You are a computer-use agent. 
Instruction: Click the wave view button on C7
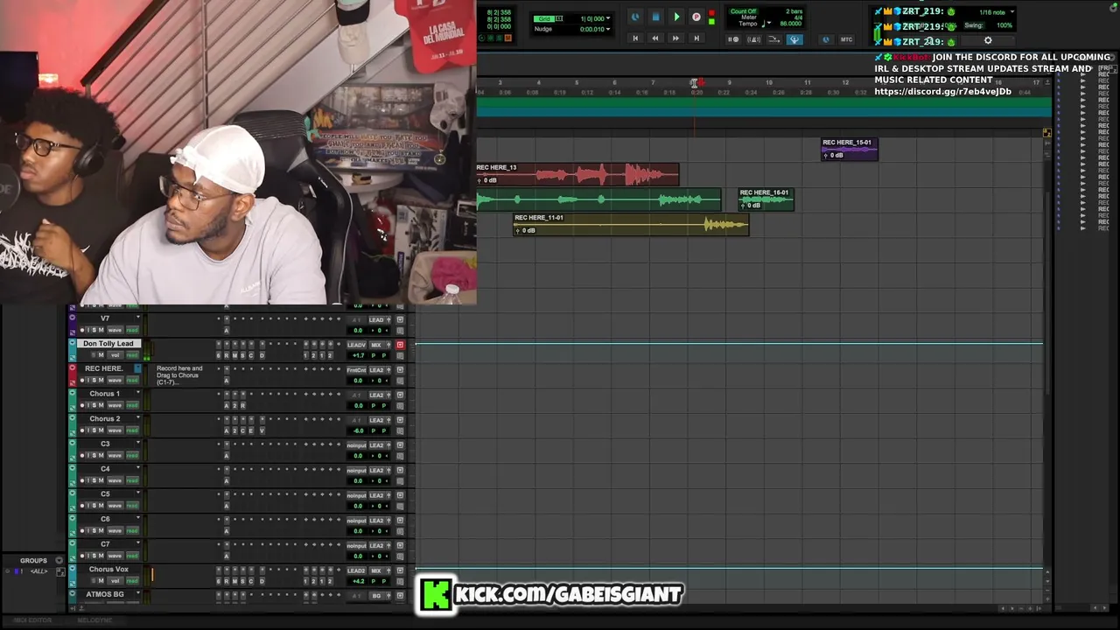[115, 556]
